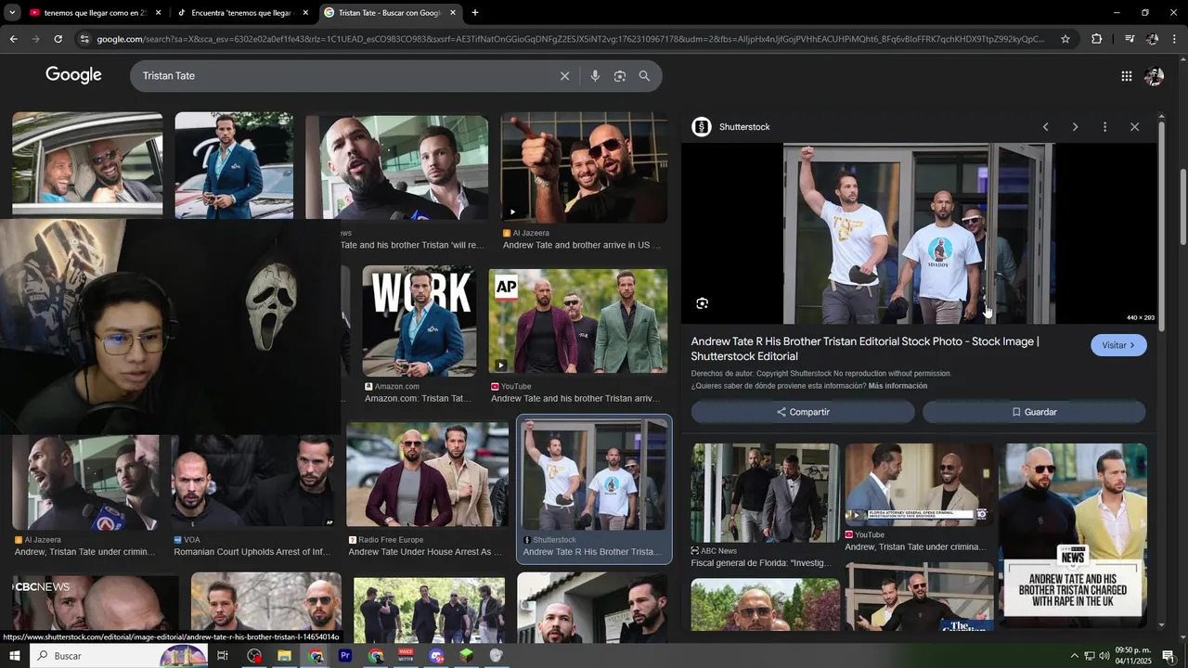Open Discord from the taskbar

coord(436,656)
